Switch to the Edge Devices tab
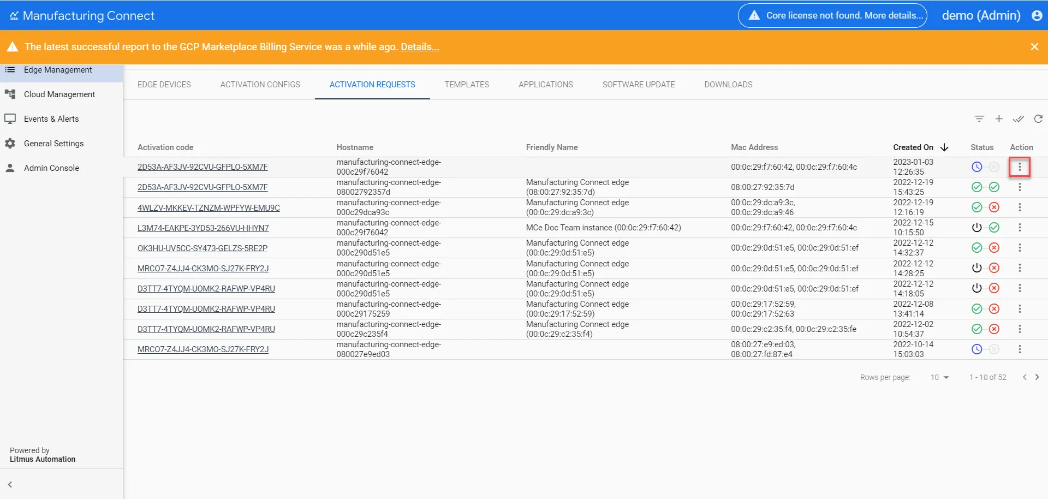 click(164, 85)
